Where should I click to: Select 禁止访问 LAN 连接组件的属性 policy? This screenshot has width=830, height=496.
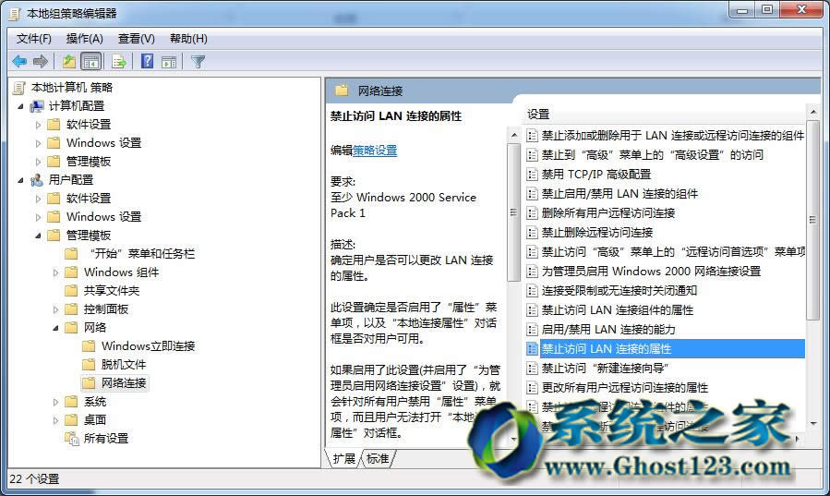(x=618, y=309)
